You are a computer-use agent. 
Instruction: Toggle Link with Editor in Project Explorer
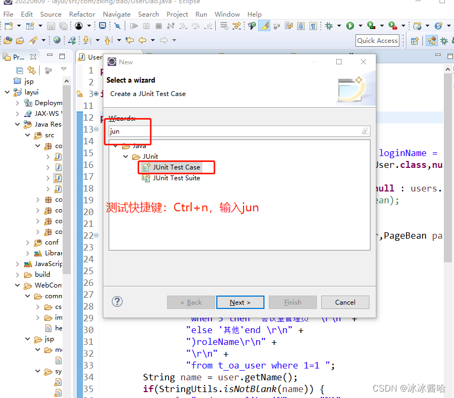click(x=31, y=70)
